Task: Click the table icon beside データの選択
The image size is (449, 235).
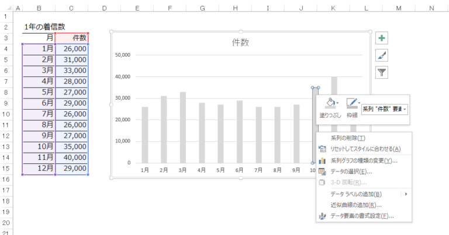Action: 322,171
